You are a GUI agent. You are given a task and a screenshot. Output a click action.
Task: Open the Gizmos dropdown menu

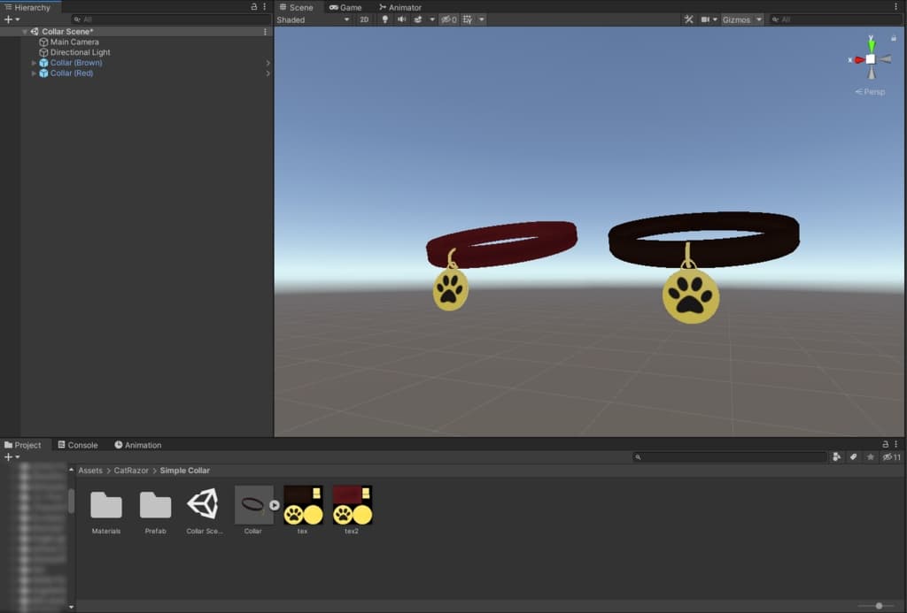741,19
